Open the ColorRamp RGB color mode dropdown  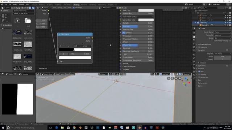click(x=77, y=46)
